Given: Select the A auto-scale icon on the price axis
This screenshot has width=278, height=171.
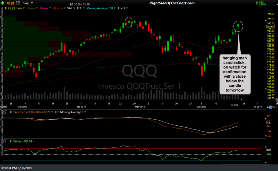Looking at the screenshot, I should (267, 107).
